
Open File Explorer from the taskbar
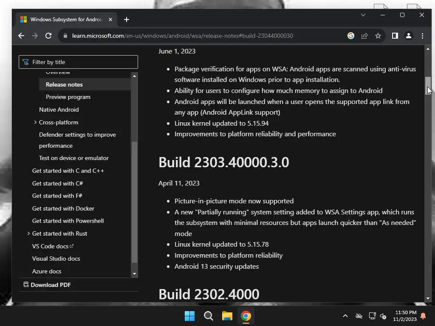click(227, 316)
